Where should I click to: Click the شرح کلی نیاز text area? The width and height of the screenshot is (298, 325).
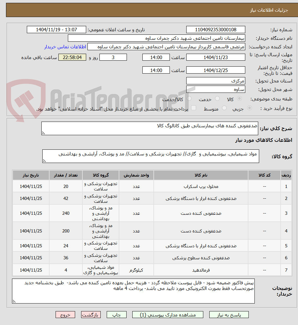click(150, 128)
